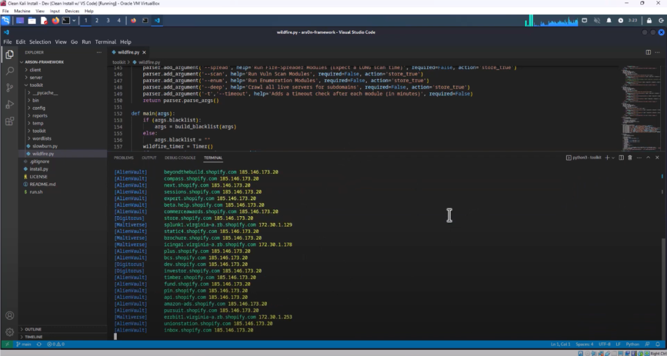
Task: Open the notifications bell in status bar
Action: 658,344
